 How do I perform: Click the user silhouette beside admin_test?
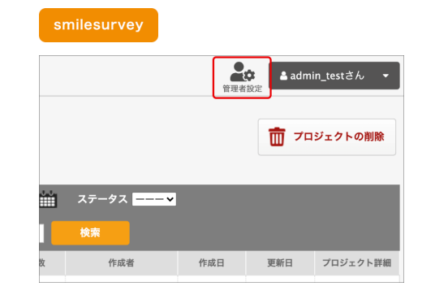(x=283, y=76)
